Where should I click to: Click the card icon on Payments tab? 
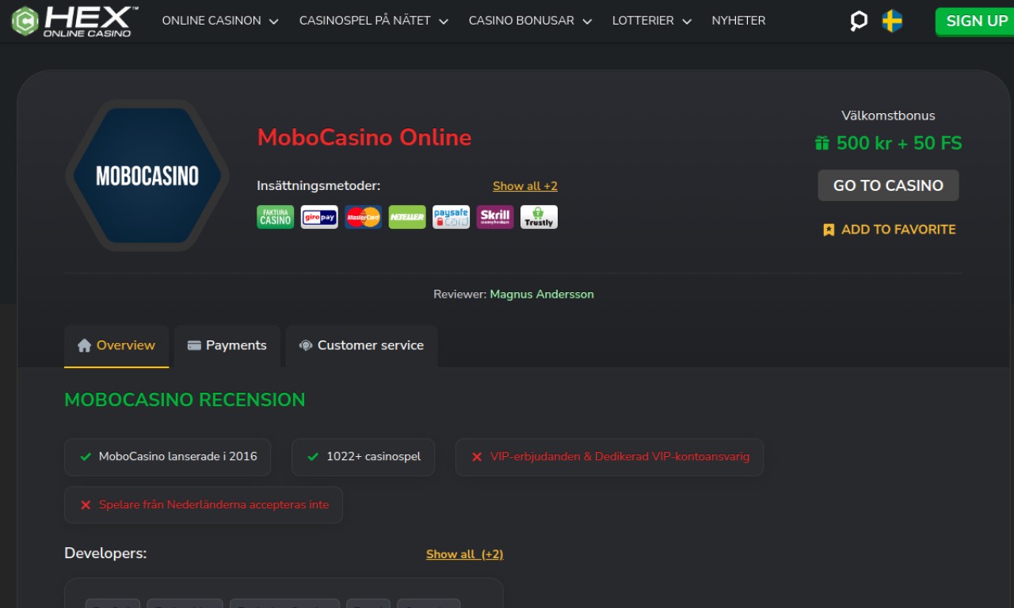pos(194,345)
